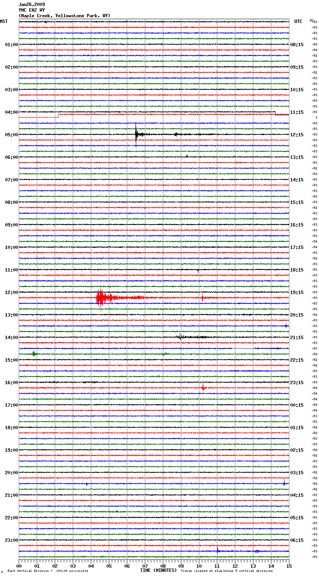Click the 06:15 UTC time label
Screen dimensions: 319x576
(x=297, y=540)
